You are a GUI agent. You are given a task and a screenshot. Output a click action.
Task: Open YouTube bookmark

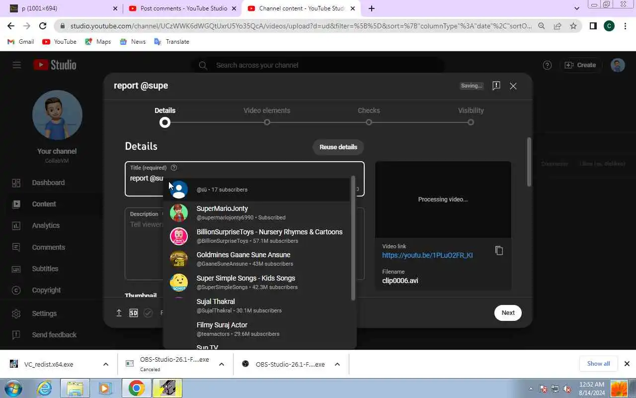(60, 42)
